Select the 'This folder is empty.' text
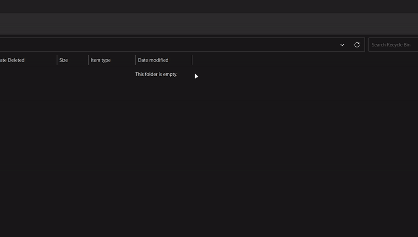Screen dimensions: 418x237 156,74
